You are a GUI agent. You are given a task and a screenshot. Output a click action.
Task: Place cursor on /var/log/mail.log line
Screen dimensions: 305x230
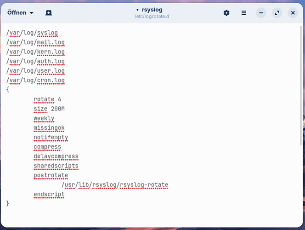tap(35, 42)
